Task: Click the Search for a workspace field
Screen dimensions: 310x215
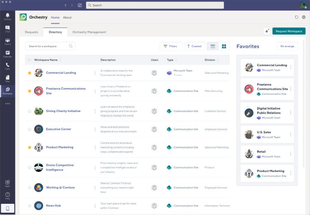Action: tap(50, 46)
